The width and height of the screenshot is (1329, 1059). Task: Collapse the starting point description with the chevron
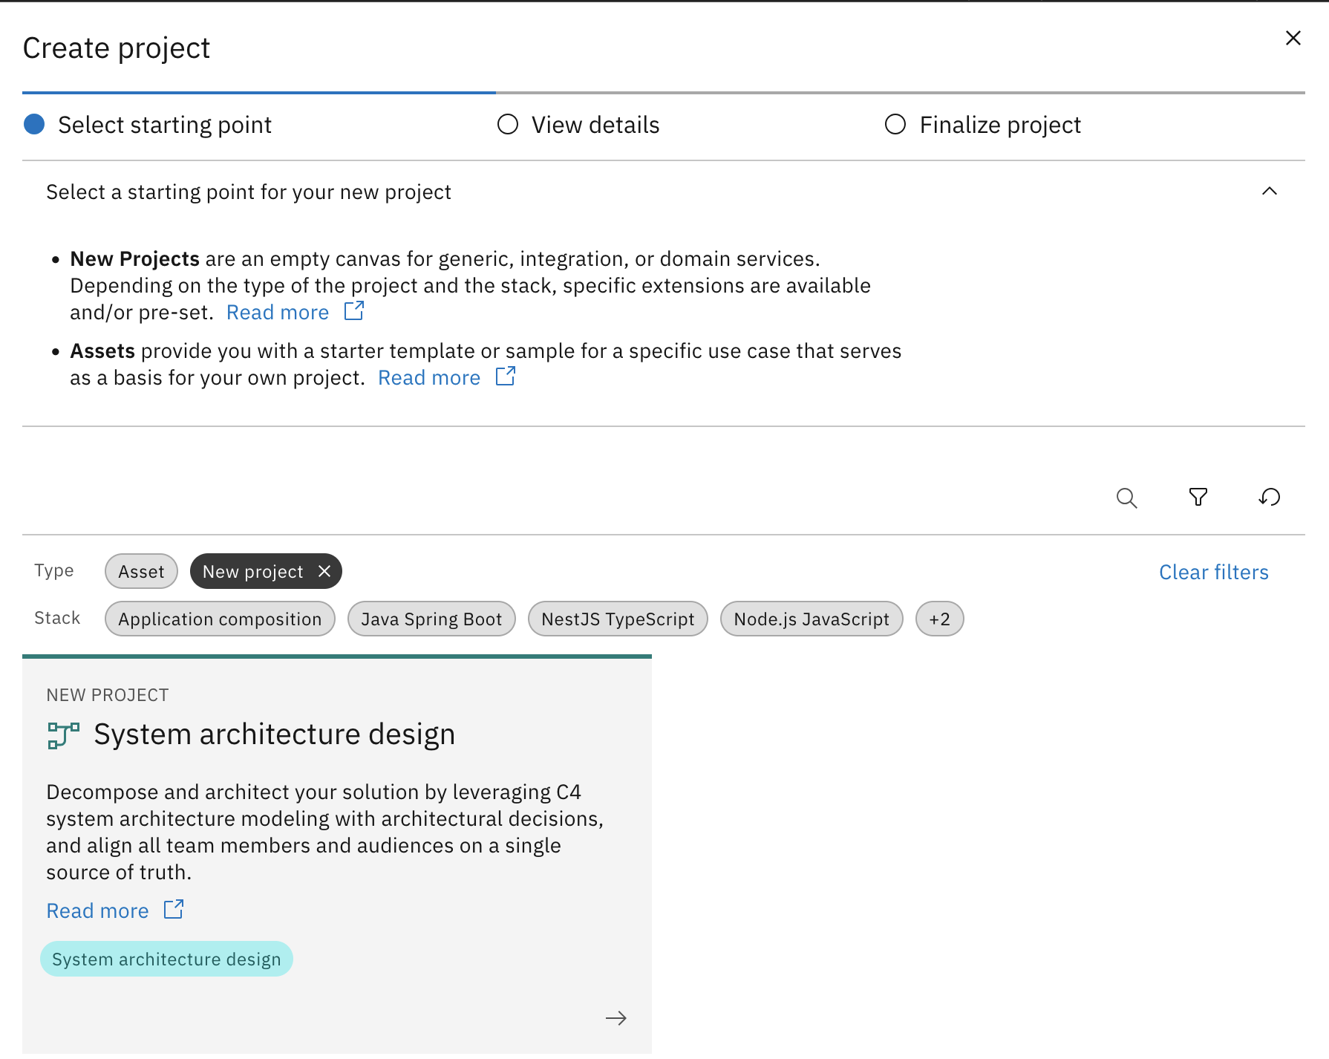[x=1270, y=191]
